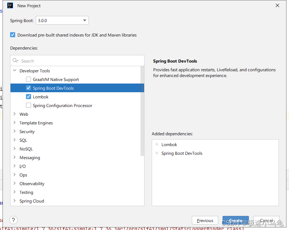Select the Web tree label

tap(24, 114)
